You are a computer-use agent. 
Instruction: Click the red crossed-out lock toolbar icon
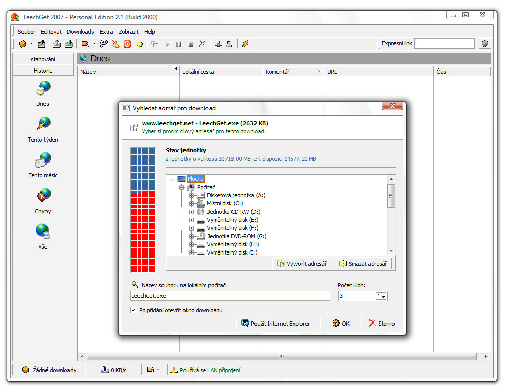(x=116, y=44)
